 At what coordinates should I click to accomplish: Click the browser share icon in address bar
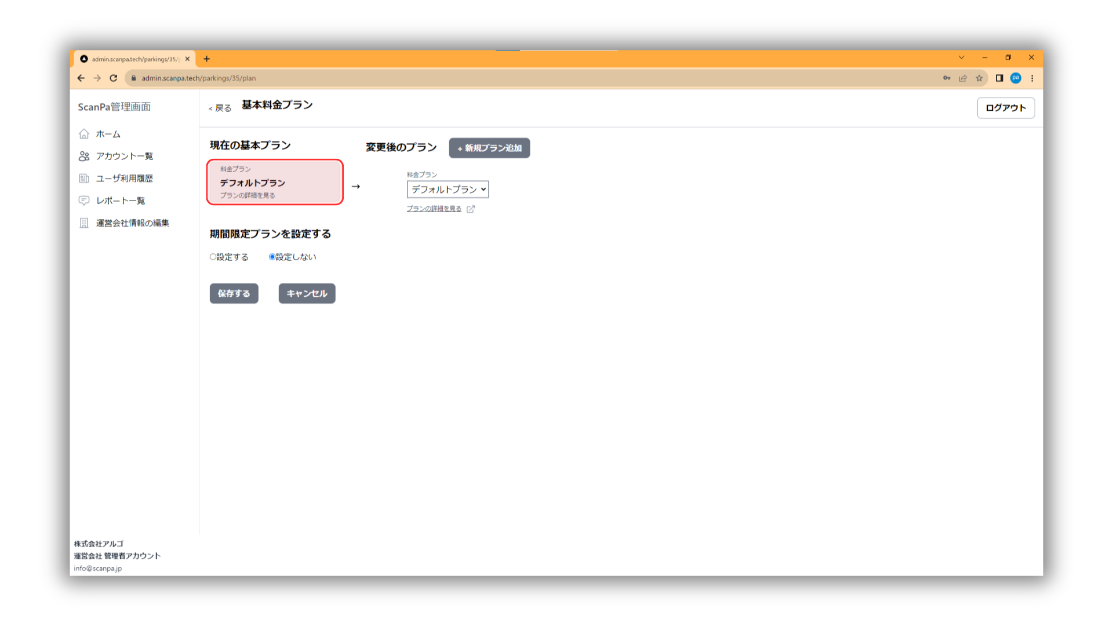click(963, 78)
